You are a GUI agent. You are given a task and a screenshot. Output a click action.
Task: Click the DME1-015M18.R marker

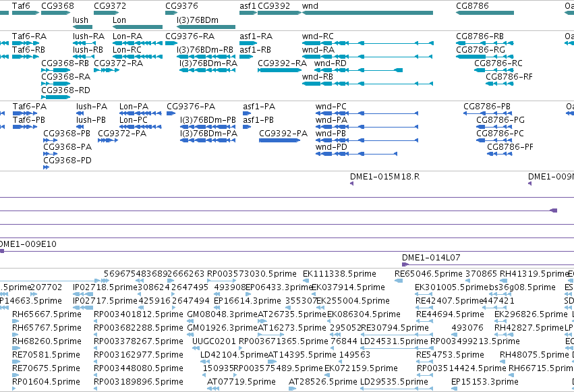(352, 184)
